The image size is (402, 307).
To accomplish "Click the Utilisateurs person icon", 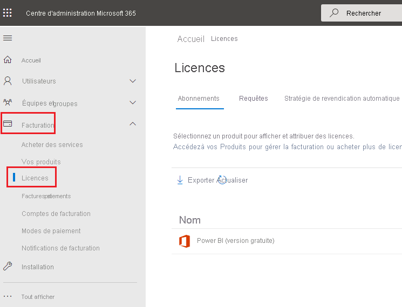I will pyautogui.click(x=8, y=81).
